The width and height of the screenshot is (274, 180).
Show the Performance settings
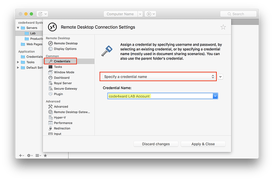[63, 123]
